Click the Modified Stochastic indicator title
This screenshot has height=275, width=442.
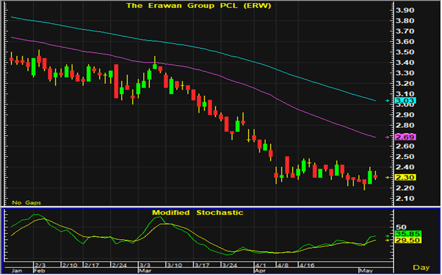click(197, 213)
